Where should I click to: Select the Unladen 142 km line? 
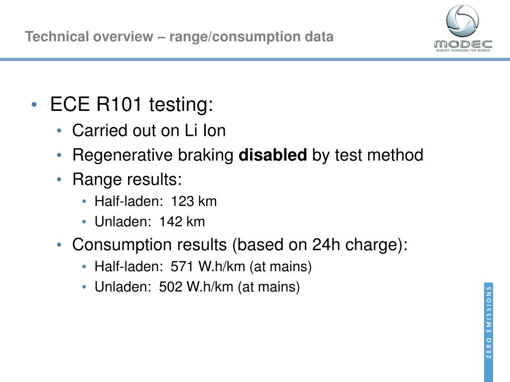tap(149, 222)
